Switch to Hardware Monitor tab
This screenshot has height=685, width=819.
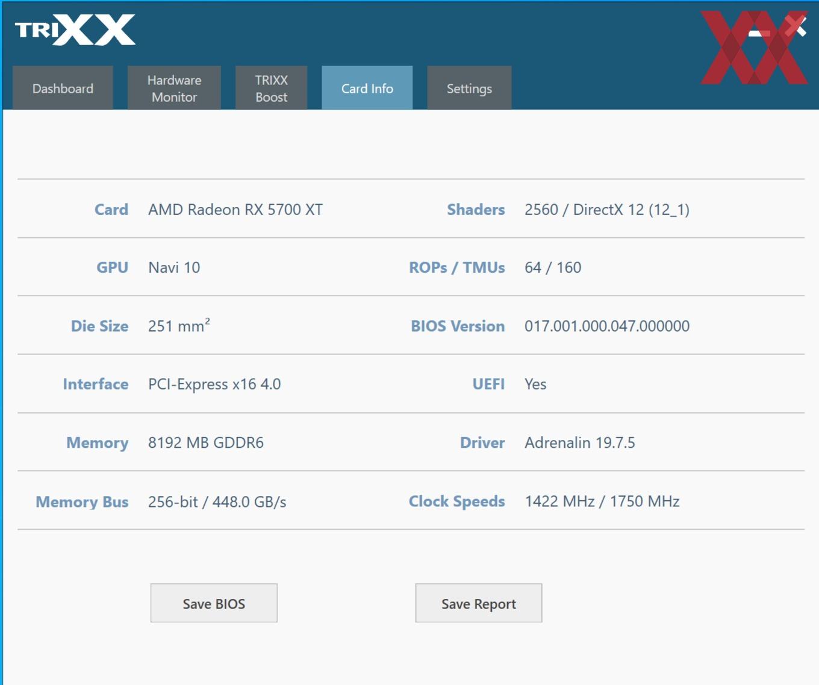(174, 88)
